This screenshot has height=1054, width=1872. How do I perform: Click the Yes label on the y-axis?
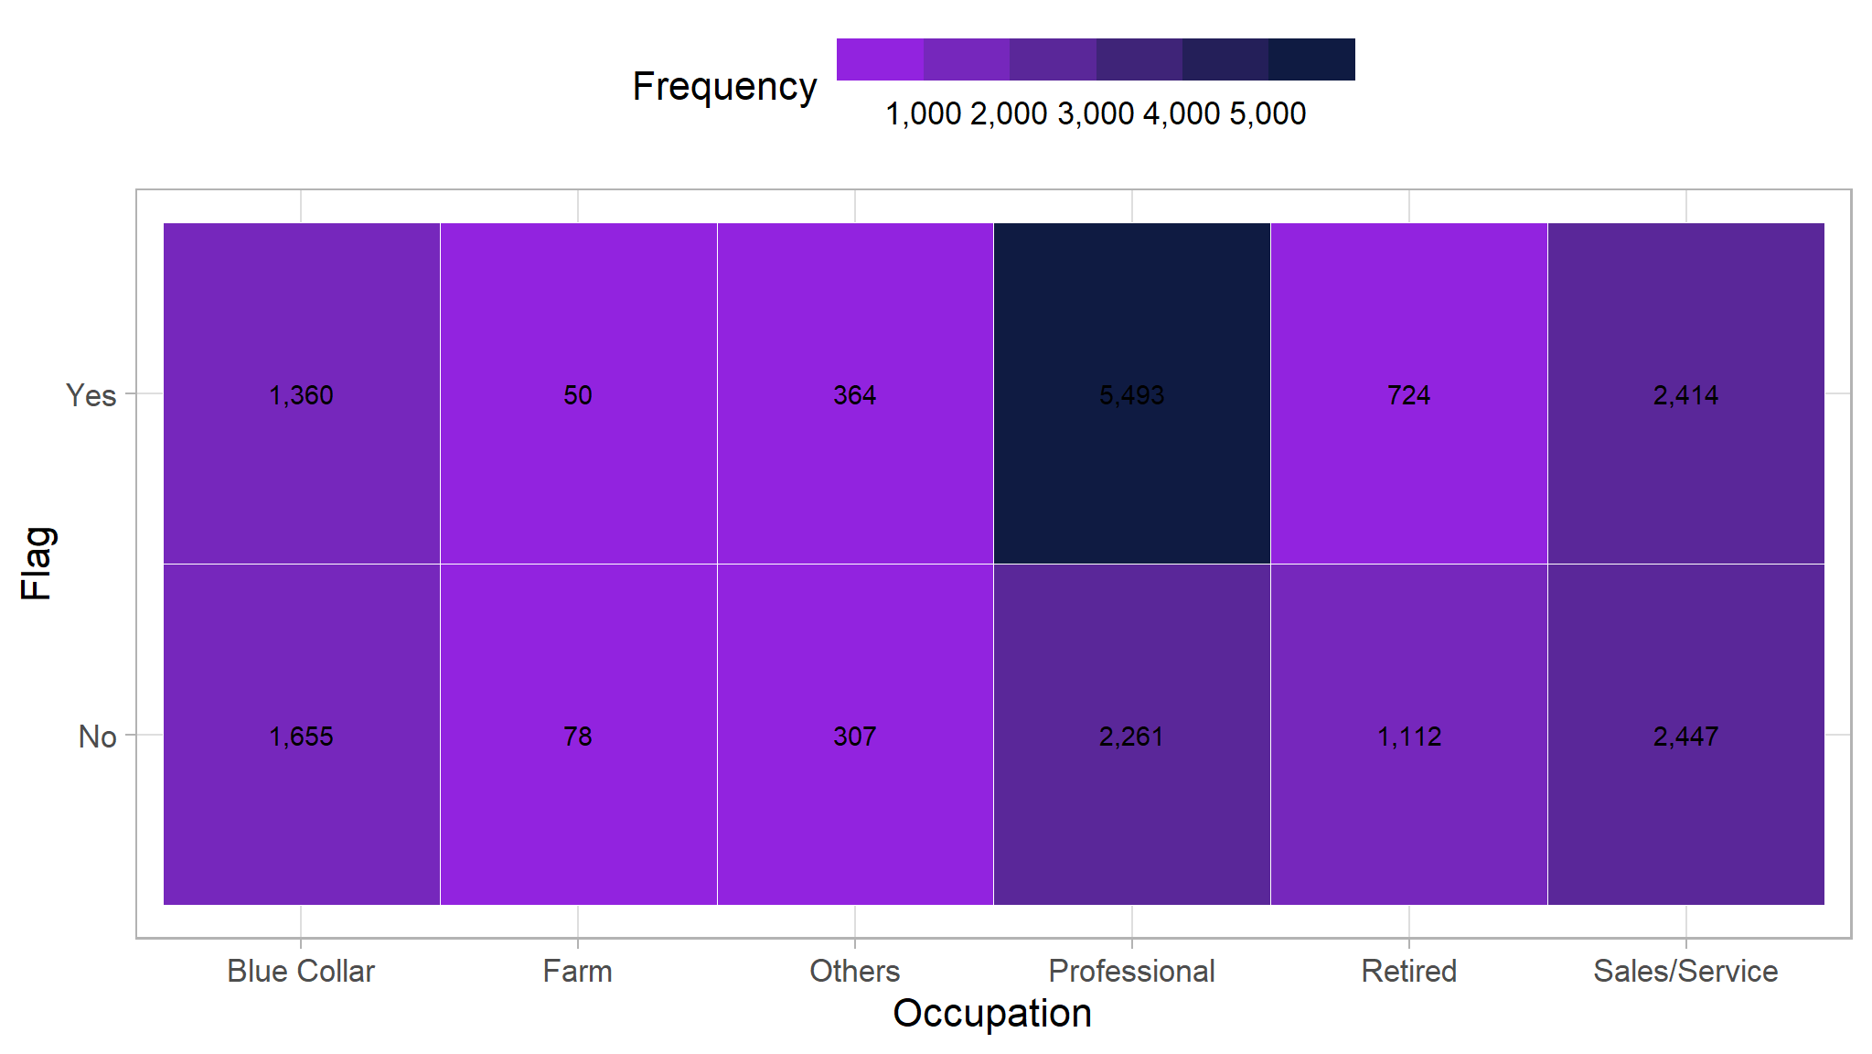(x=91, y=395)
